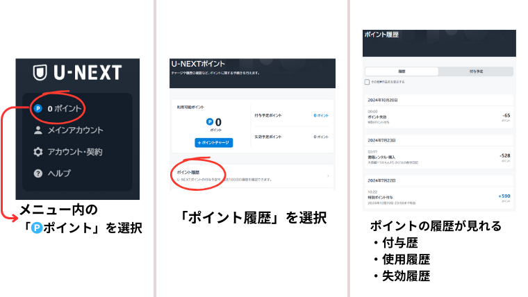This screenshot has width=528, height=297.
Task: Click the ポイント失効 history entry
Action: 439,117
